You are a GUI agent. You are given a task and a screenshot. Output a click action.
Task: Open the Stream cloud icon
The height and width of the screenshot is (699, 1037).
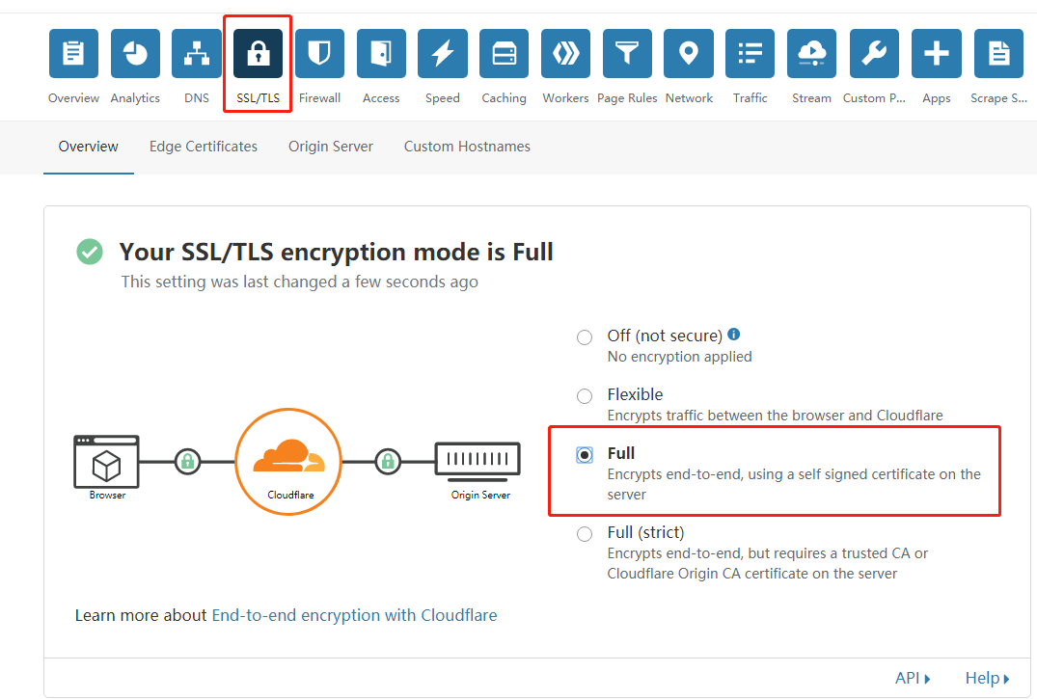click(x=811, y=53)
